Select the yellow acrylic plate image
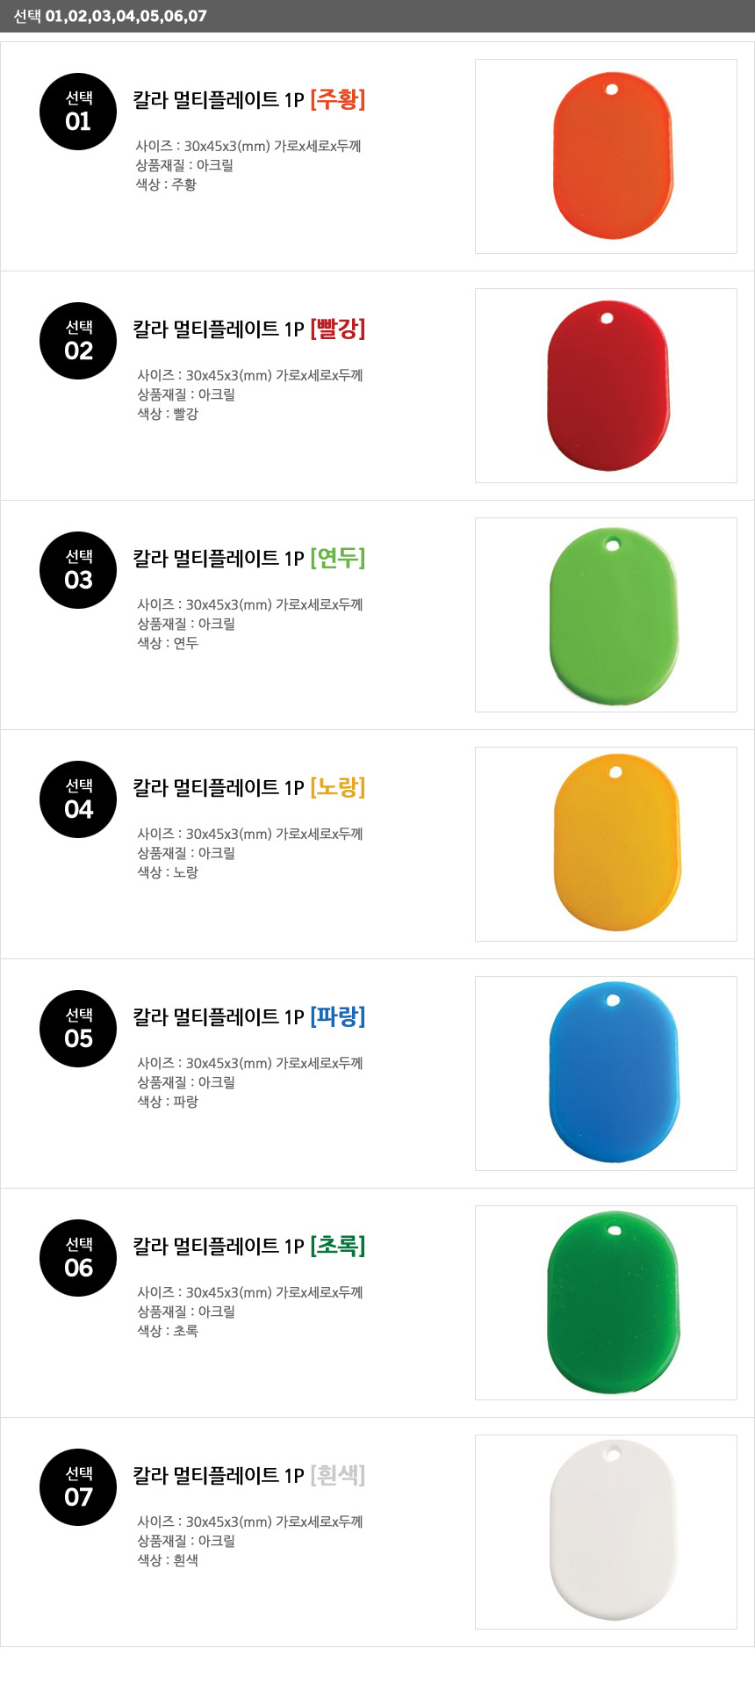This screenshot has width=755, height=1699. [616, 844]
